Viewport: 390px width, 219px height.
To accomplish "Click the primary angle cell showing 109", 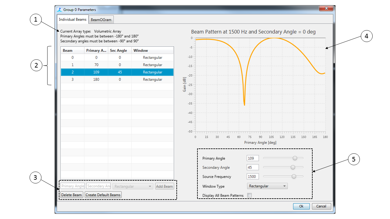I will 96,72.
